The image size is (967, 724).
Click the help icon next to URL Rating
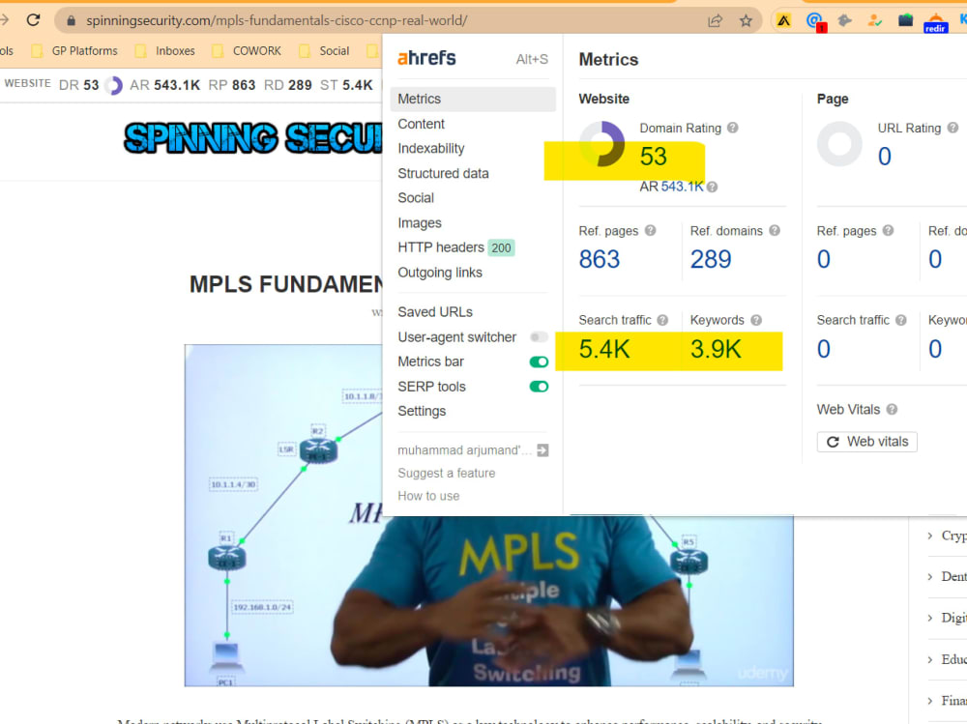point(952,128)
